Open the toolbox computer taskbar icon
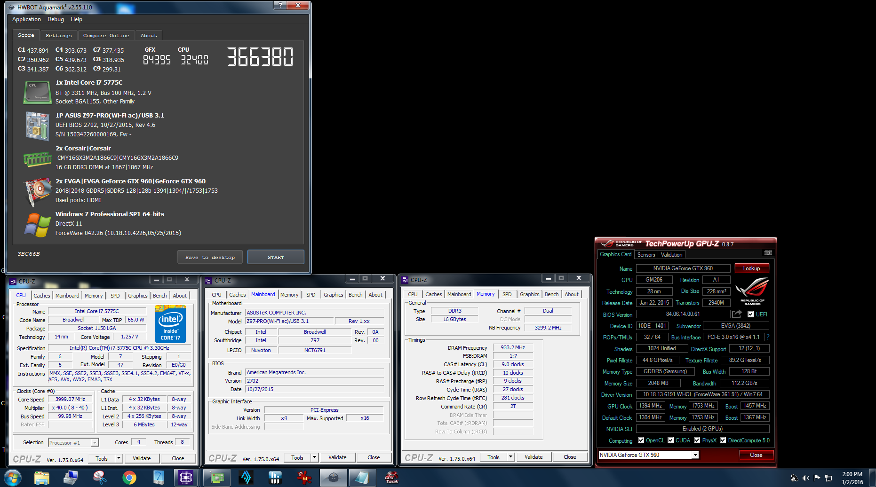The width and height of the screenshot is (876, 487). click(x=71, y=478)
